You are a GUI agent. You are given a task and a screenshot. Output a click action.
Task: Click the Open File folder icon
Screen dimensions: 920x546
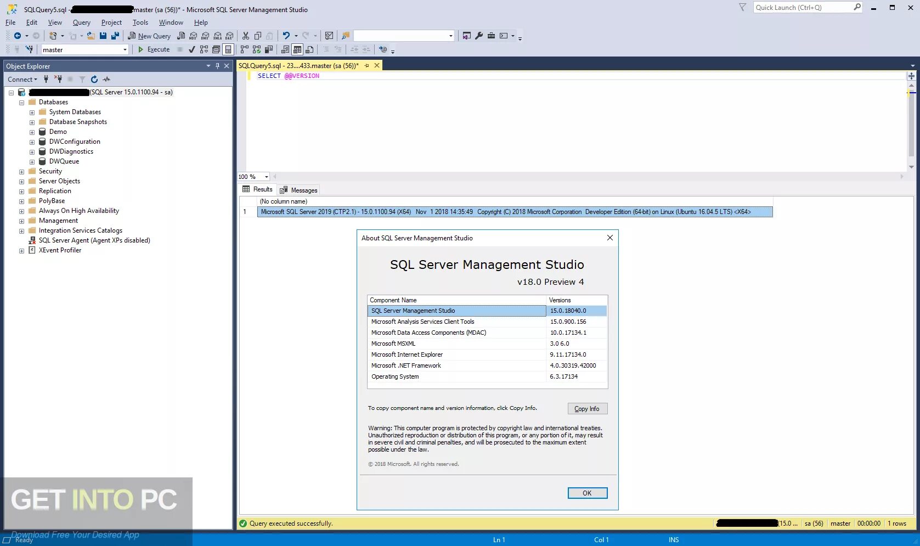click(x=91, y=36)
